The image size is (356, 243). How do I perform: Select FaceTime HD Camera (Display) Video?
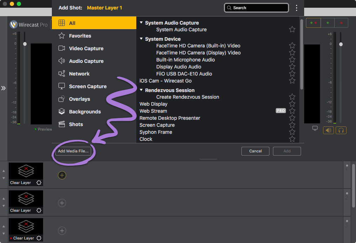(198, 53)
